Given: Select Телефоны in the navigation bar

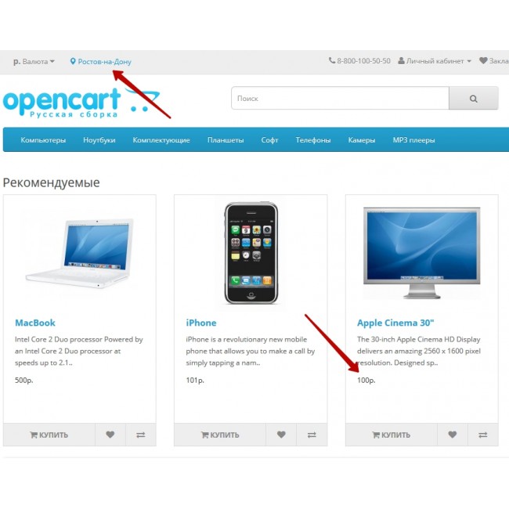Looking at the screenshot, I should point(313,140).
